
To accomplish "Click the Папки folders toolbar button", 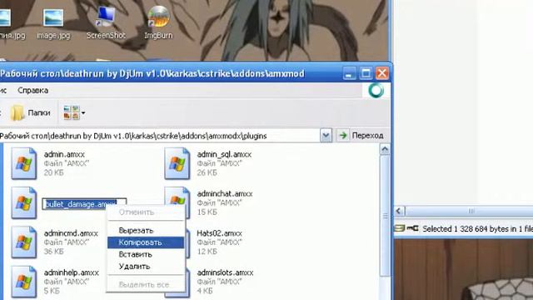I will pos(31,112).
